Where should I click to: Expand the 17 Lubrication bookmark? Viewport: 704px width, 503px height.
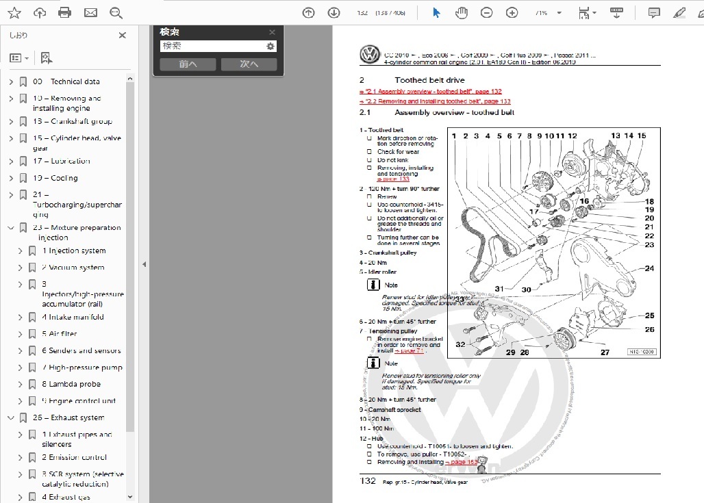pyautogui.click(x=11, y=161)
